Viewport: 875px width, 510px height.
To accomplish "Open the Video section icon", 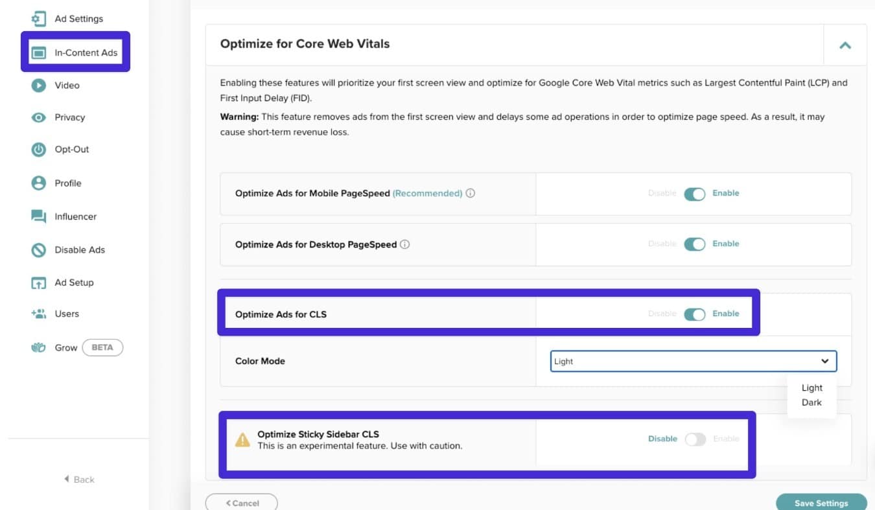I will coord(39,85).
